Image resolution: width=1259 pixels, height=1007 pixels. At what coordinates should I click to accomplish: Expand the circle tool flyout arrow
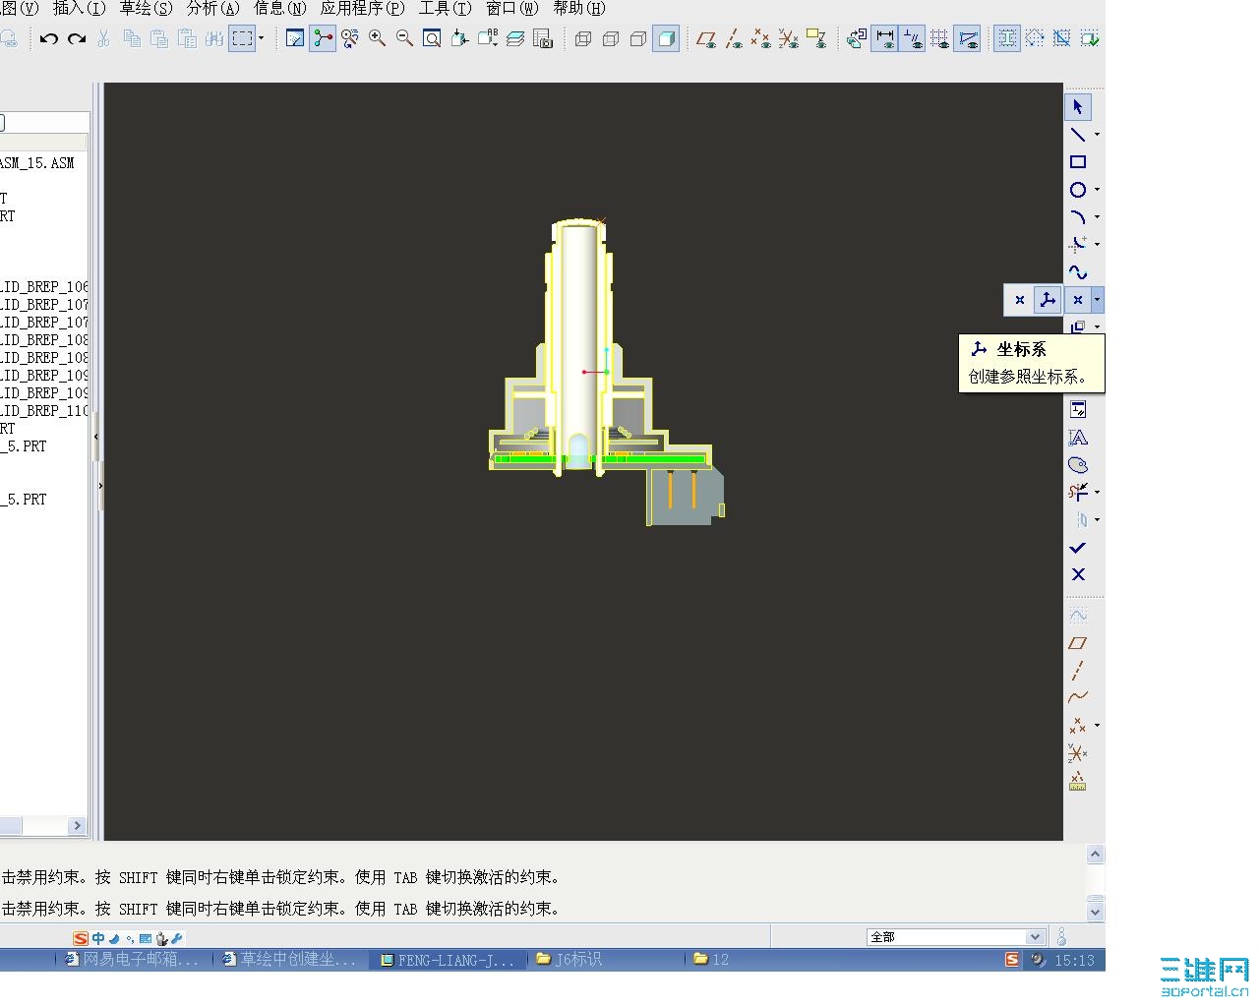click(x=1097, y=190)
